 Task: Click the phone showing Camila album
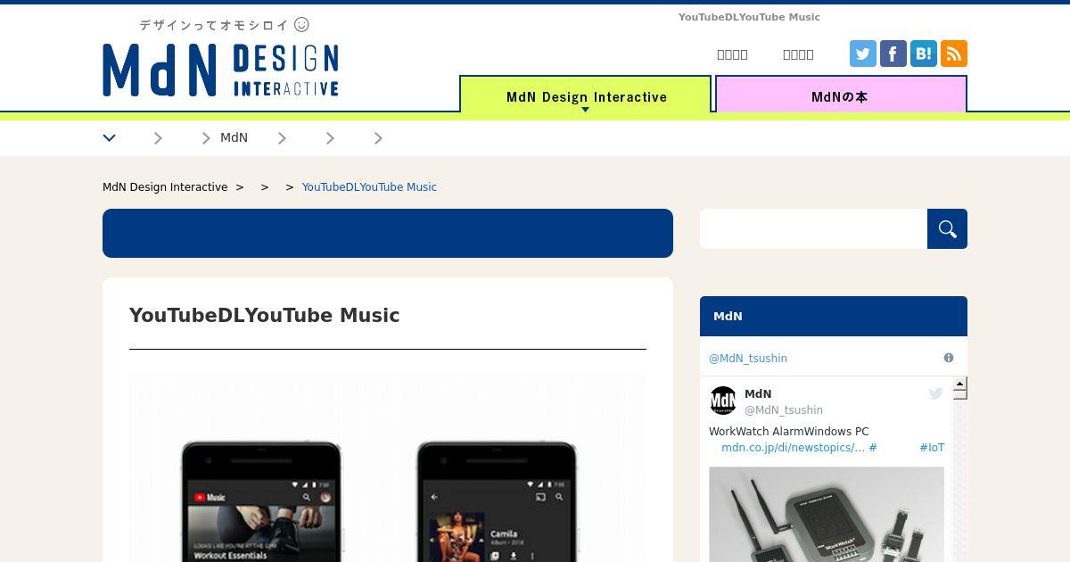click(x=497, y=501)
